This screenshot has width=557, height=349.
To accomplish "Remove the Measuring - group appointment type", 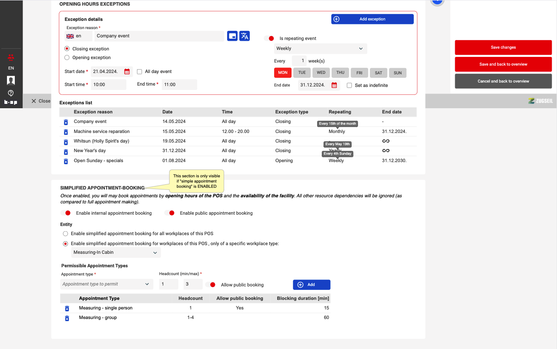I will point(67,318).
